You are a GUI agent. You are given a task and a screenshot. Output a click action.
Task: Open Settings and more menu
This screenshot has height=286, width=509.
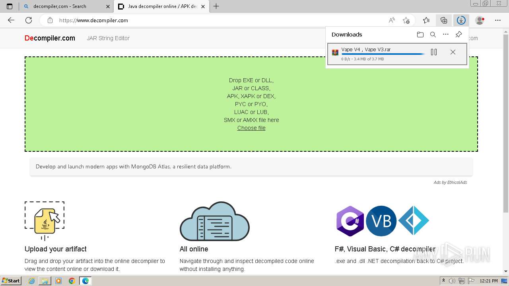pyautogui.click(x=498, y=20)
